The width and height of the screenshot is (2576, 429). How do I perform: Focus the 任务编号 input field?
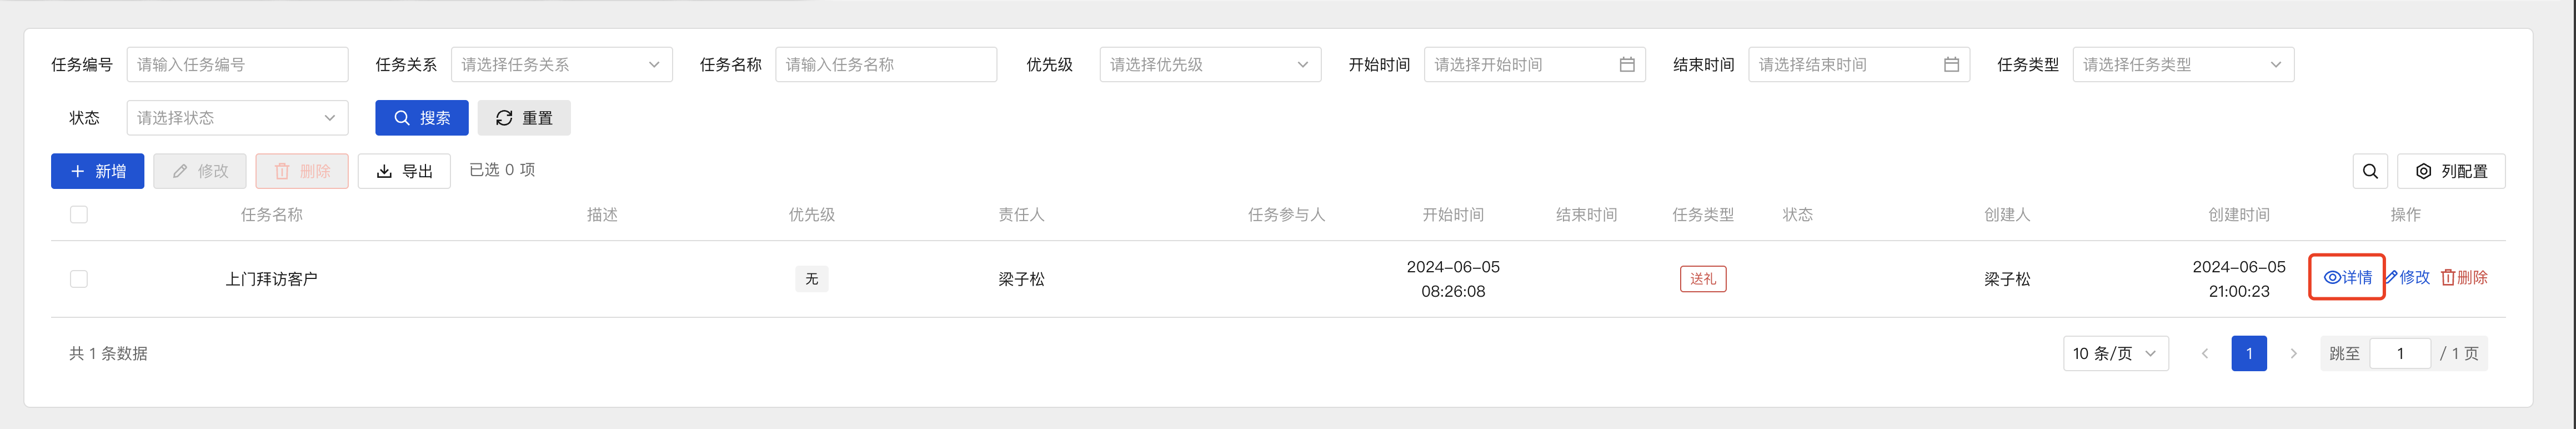(x=237, y=64)
